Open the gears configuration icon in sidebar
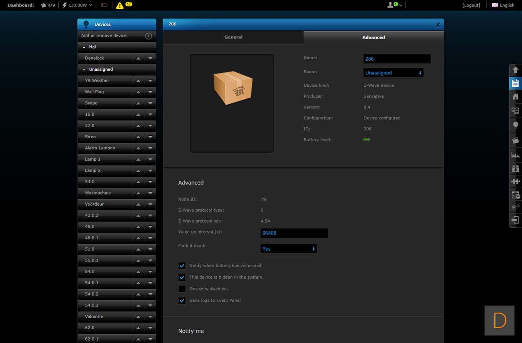 [x=515, y=207]
